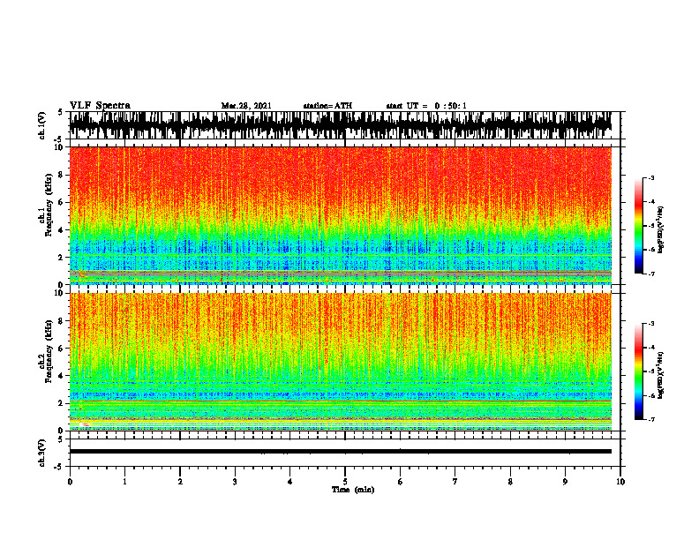Click the flat ch.3 voltage trace
Screen dimensions: 699x540
[341, 452]
